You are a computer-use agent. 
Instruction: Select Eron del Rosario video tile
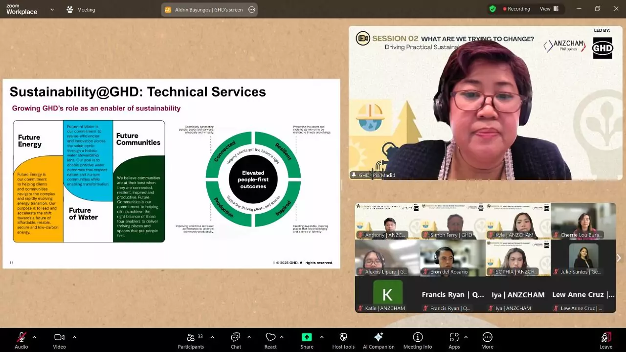click(x=453, y=258)
